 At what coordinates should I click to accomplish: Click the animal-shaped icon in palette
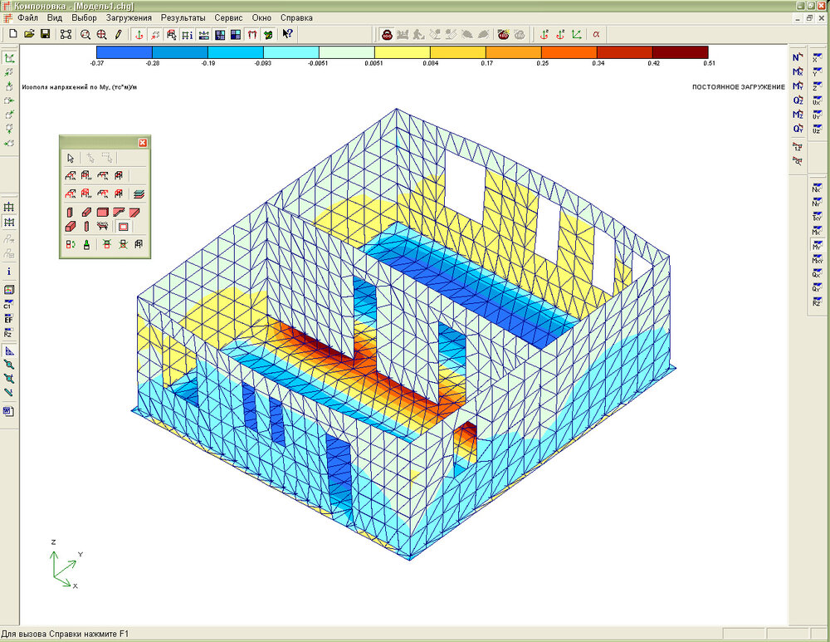[x=103, y=226]
